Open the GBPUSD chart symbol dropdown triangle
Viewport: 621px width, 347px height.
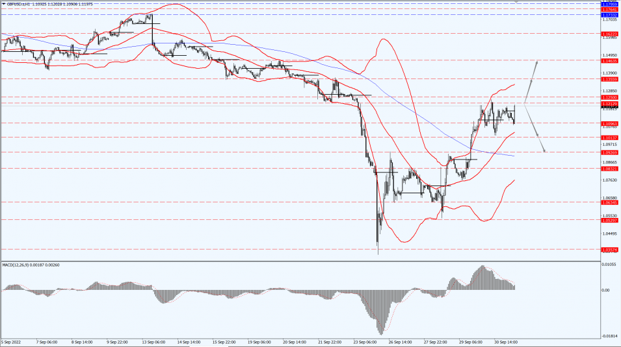coord(3,4)
